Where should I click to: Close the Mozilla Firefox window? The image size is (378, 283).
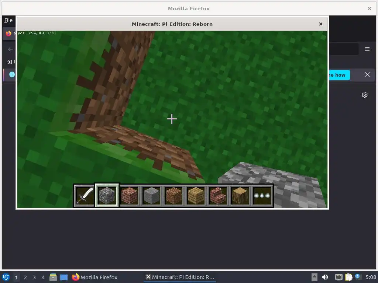(x=369, y=8)
